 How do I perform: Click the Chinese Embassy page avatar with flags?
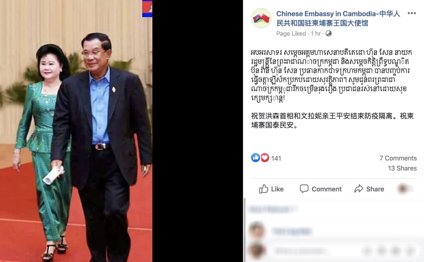(261, 18)
